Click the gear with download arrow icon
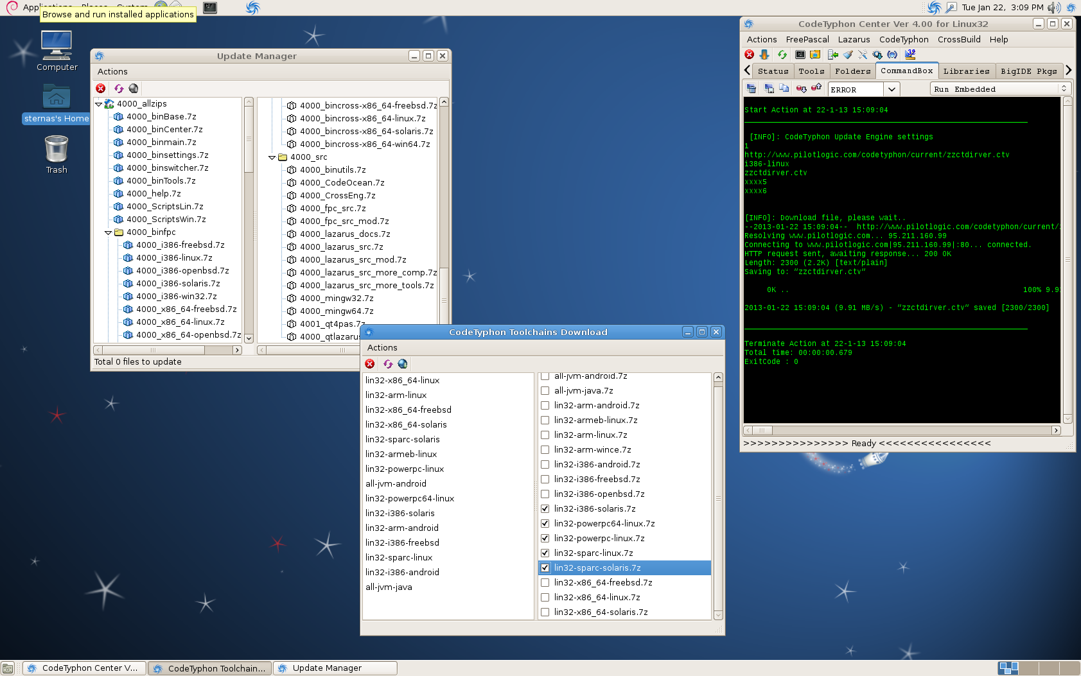The image size is (1081, 676). [877, 55]
